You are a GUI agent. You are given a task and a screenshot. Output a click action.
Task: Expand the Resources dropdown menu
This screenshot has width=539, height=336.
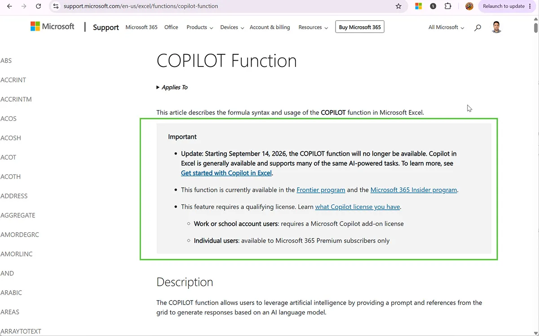(x=313, y=27)
